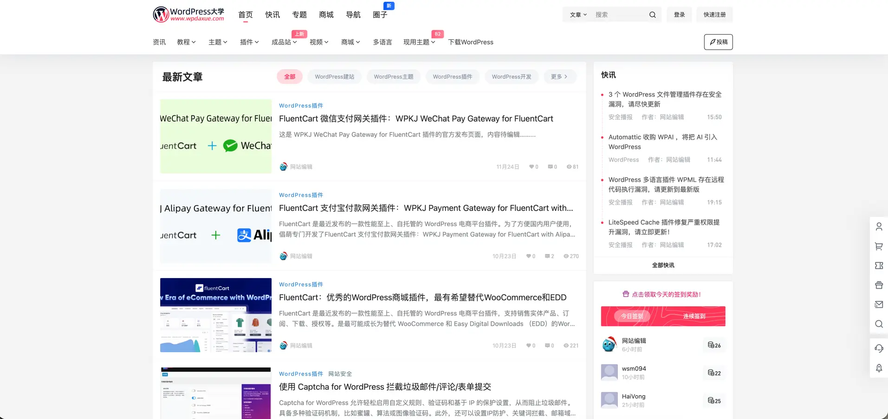Select the WordPress建站 filter tab
The height and width of the screenshot is (419, 888).
coord(334,77)
